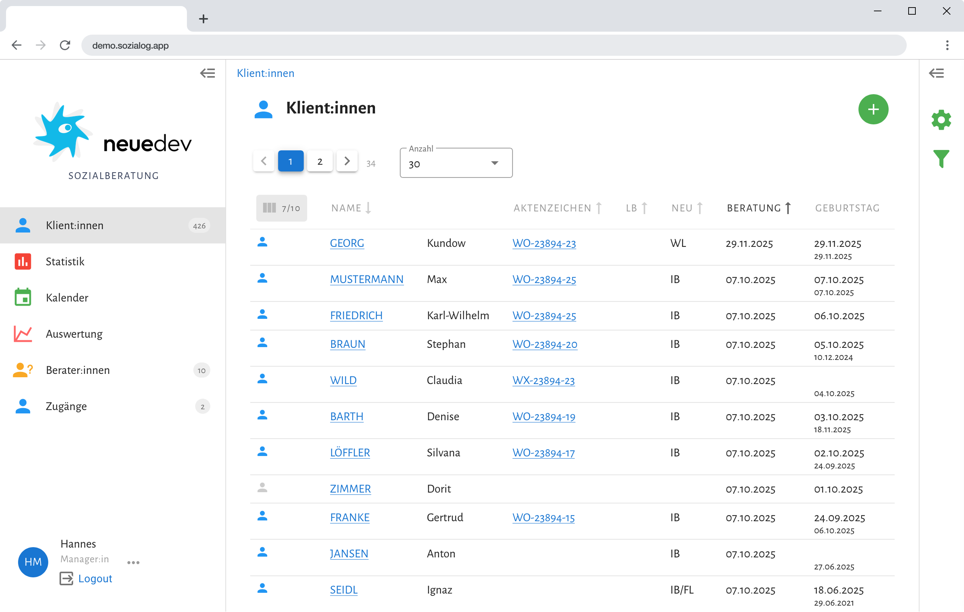Open the green filter funnel icon

[941, 159]
